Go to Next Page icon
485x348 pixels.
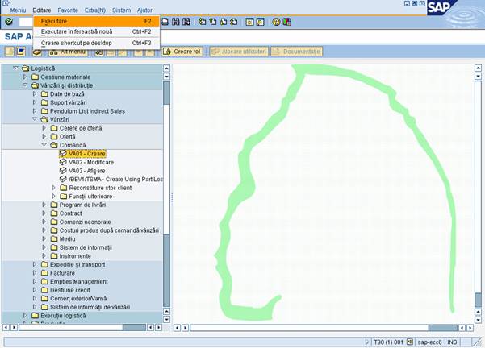pyautogui.click(x=224, y=22)
